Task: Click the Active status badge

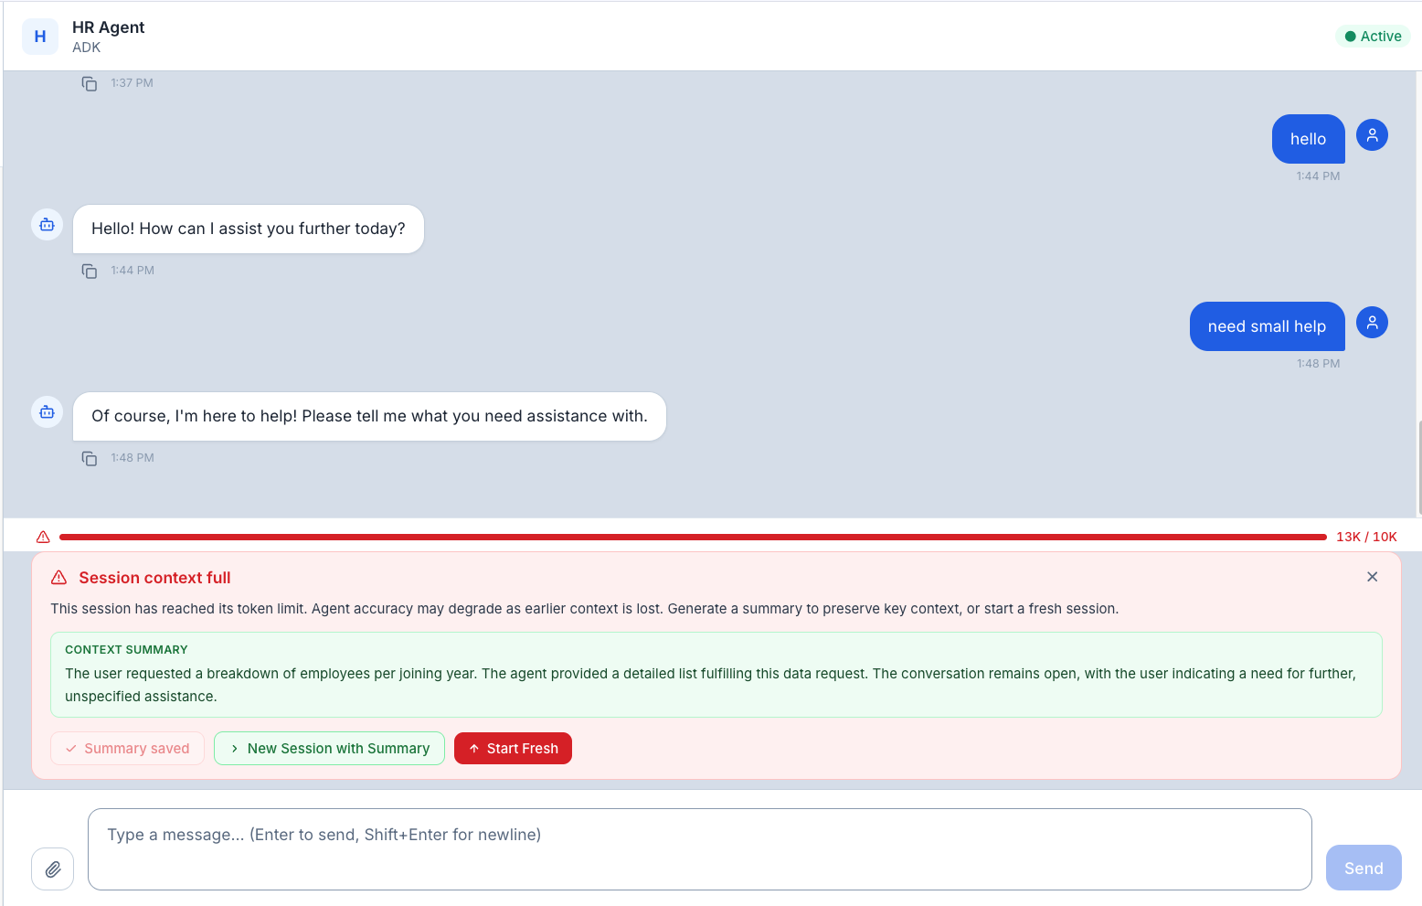Action: coord(1373,37)
